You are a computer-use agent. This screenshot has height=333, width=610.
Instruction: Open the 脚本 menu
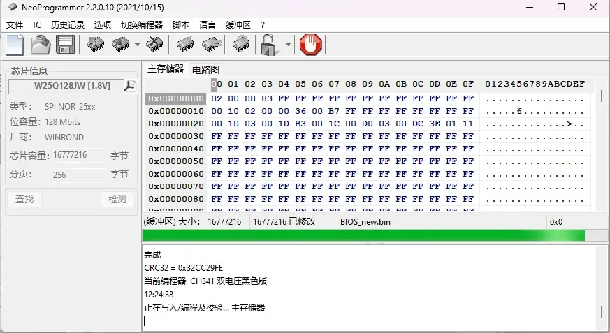click(181, 25)
